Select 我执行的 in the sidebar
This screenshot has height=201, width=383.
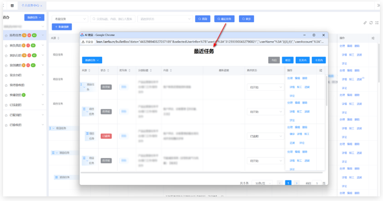[x=15, y=55]
